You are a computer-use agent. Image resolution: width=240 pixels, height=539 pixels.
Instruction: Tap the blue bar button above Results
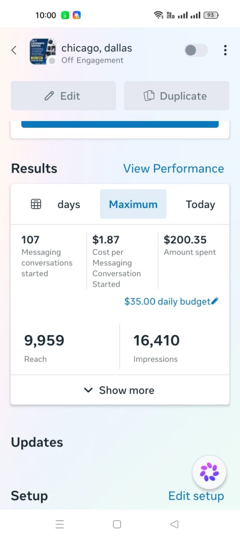coord(120,124)
